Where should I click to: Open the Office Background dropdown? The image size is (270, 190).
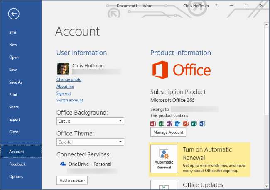coord(90,121)
